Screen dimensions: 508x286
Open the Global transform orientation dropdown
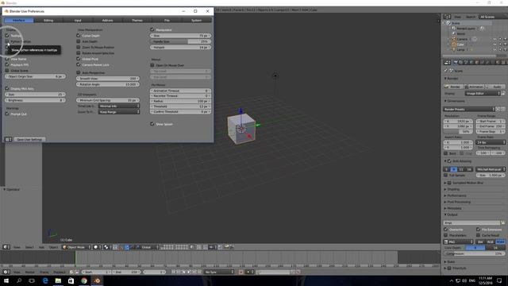pyautogui.click(x=148, y=247)
